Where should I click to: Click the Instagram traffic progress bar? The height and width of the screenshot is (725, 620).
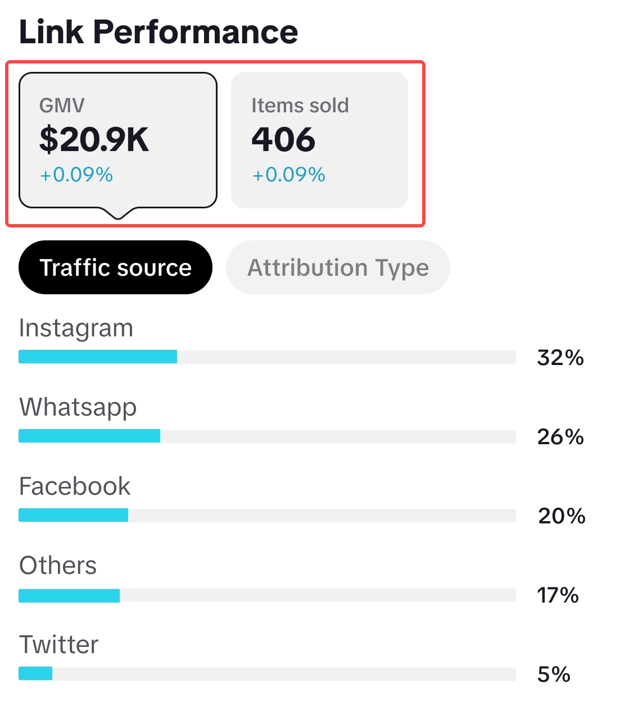[267, 357]
